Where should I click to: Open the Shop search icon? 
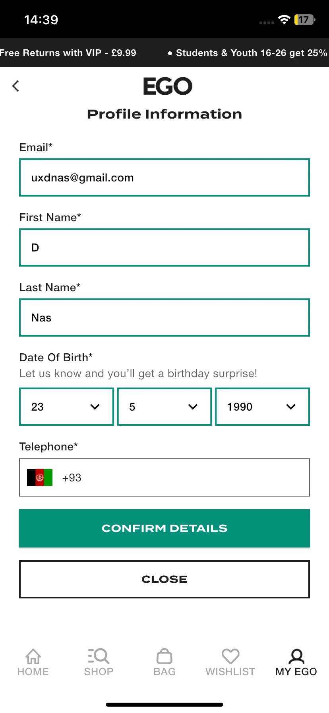(99, 656)
